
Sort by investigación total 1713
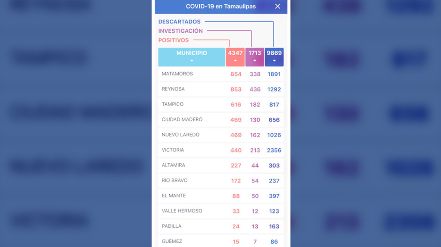tap(255, 57)
